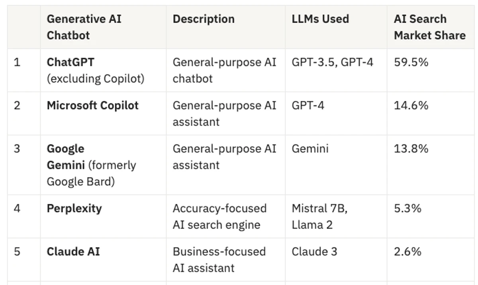Viewport: 478px width, 285px height.
Task: Click the Generative AI Chatbot header
Action: point(84,27)
